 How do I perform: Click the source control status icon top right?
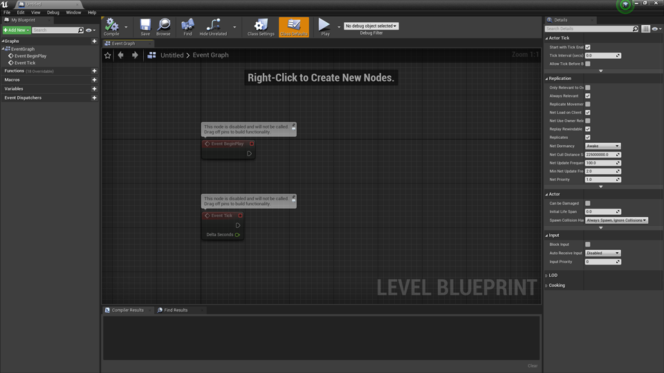coord(625,5)
